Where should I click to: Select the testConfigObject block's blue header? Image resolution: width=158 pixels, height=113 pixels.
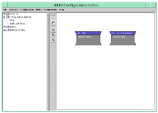click(x=123, y=33)
